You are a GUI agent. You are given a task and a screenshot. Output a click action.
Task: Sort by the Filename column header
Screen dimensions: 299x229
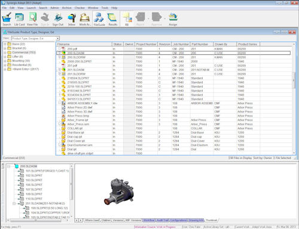(x=84, y=44)
